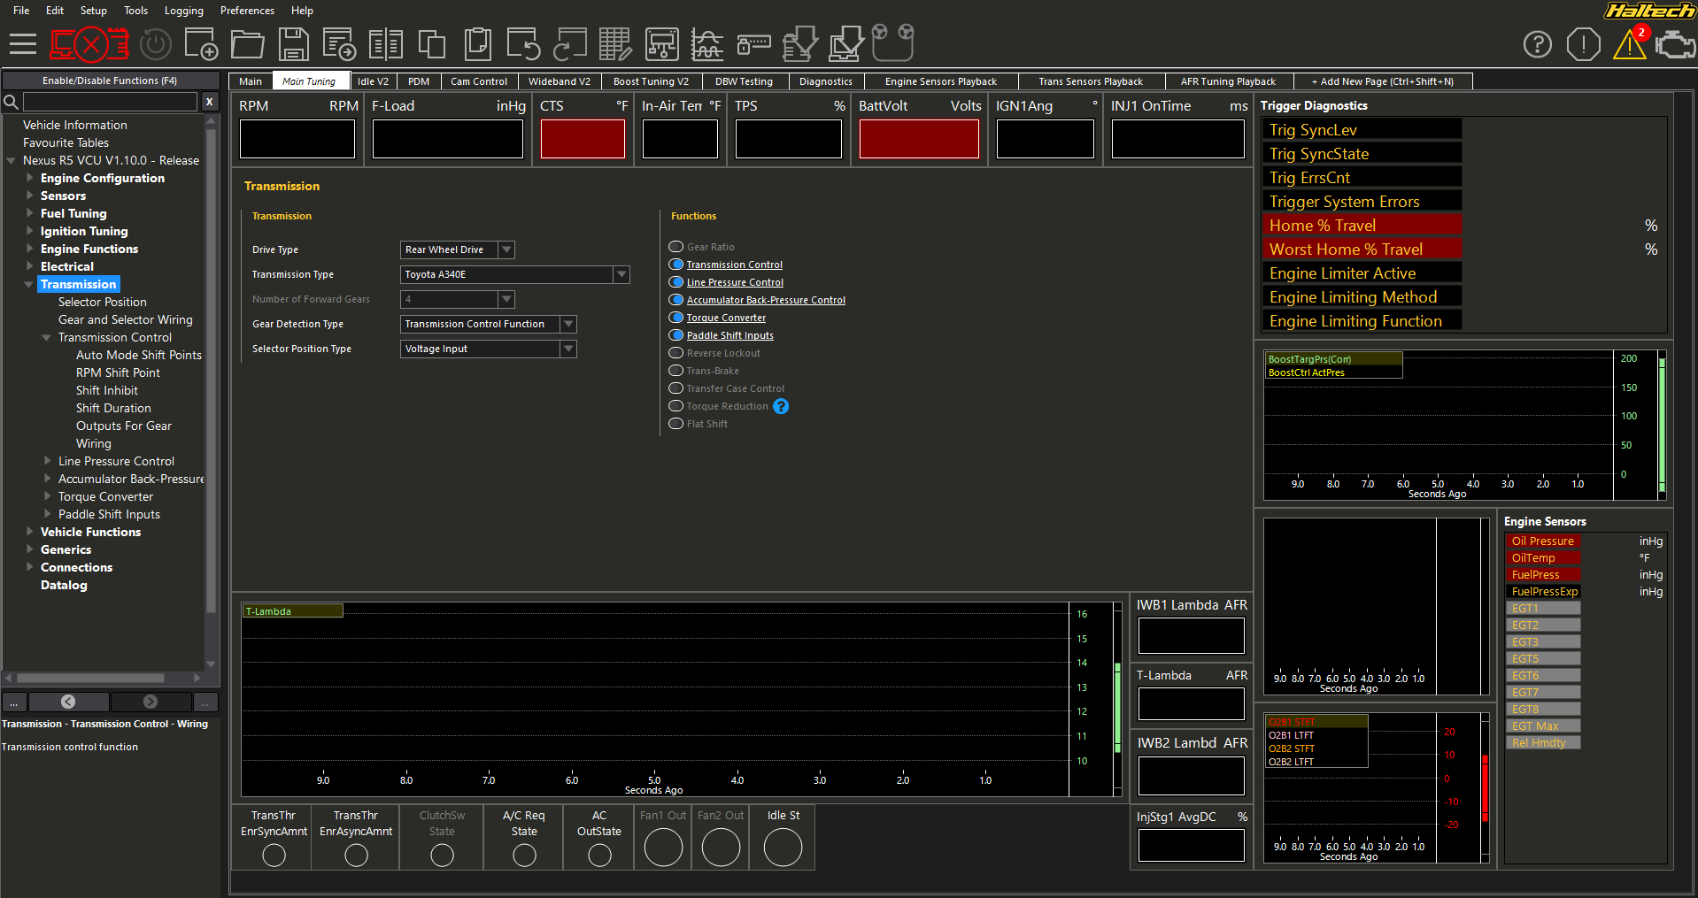Viewport: 1698px width, 898px height.
Task: Click the blue Torque Reduction help icon
Action: coord(781,406)
